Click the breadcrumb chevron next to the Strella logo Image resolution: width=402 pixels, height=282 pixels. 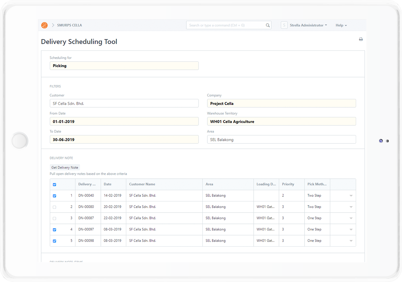point(53,25)
